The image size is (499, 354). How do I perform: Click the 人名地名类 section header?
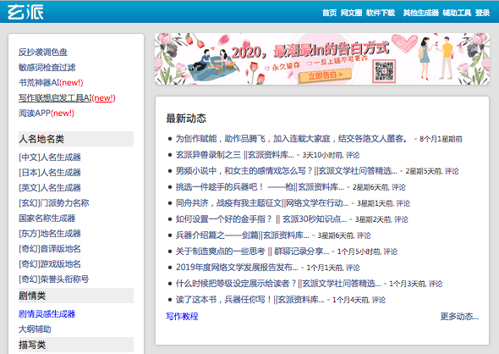76,139
